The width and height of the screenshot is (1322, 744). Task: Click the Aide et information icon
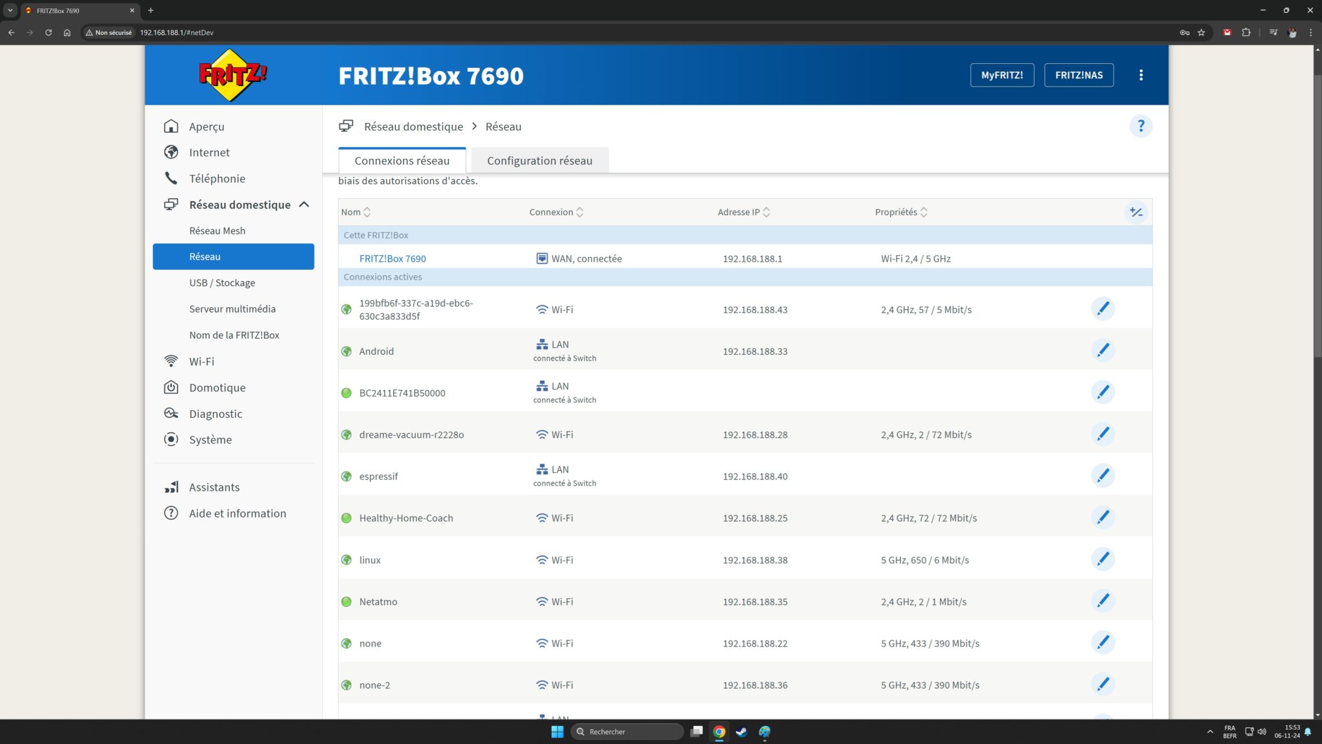coord(171,513)
